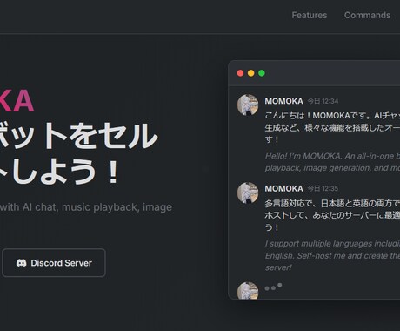Click the yellow dot in chat window
This screenshot has height=331, width=400.
point(251,73)
